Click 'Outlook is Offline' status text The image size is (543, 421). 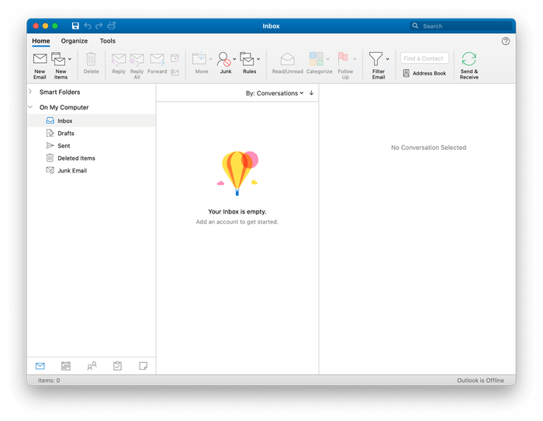click(480, 381)
